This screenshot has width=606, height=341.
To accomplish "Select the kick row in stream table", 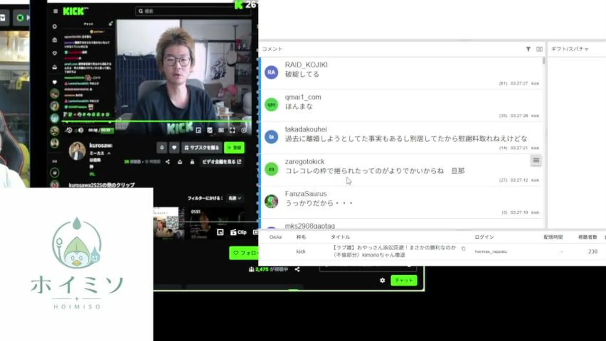I will (x=432, y=251).
